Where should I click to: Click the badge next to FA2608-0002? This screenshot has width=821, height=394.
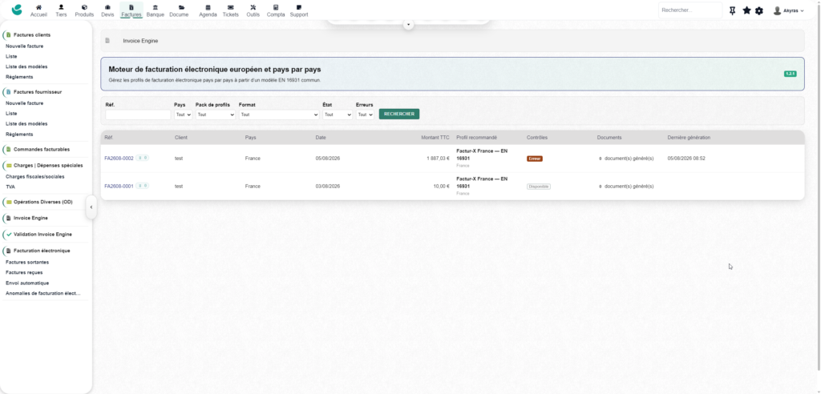click(x=143, y=158)
